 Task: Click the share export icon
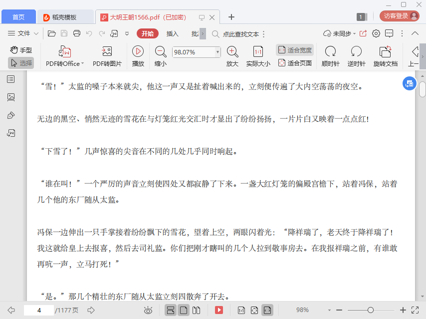coord(363,33)
